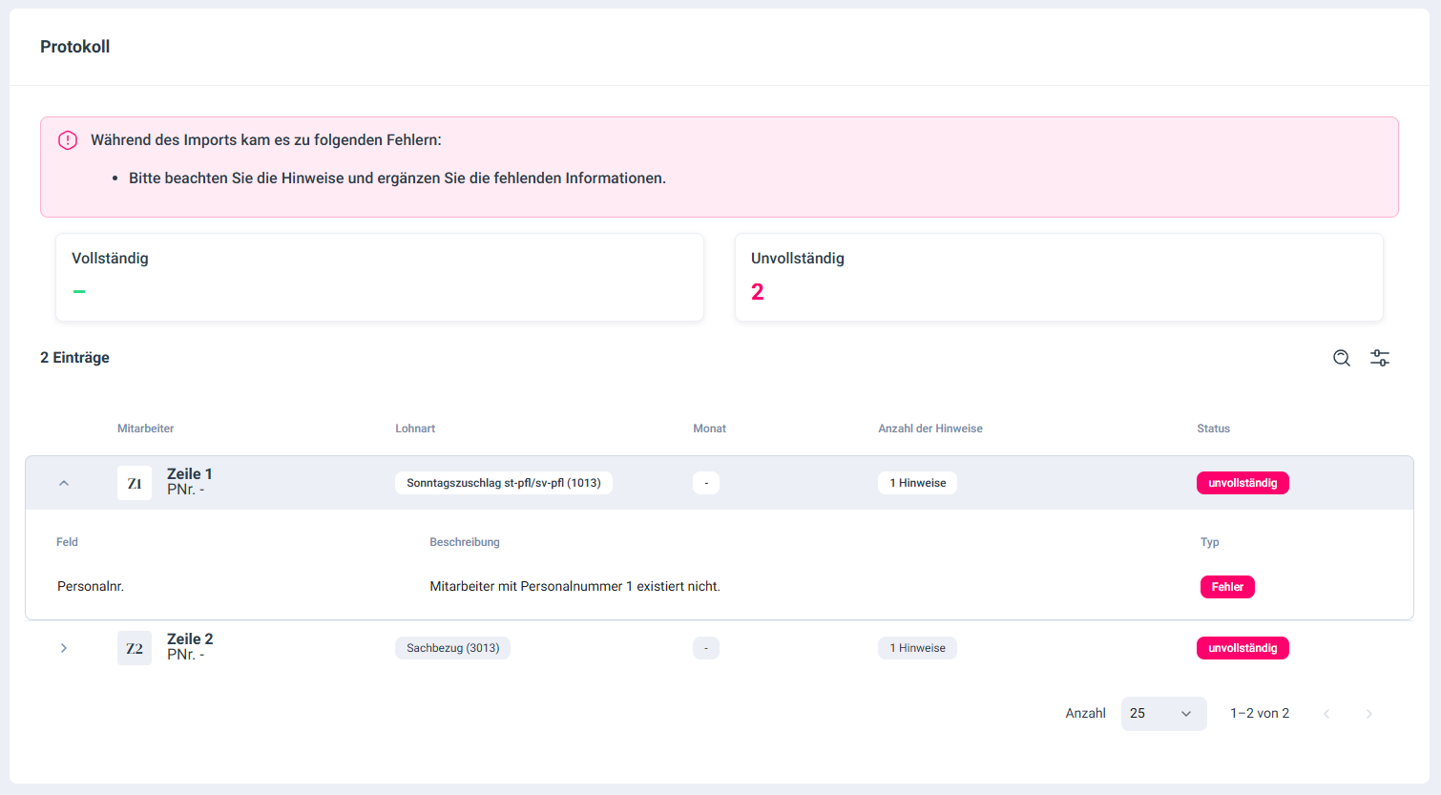Click the 1 Hinweise badge in Zeile 2
This screenshot has width=1441, height=795.
pyautogui.click(x=917, y=648)
